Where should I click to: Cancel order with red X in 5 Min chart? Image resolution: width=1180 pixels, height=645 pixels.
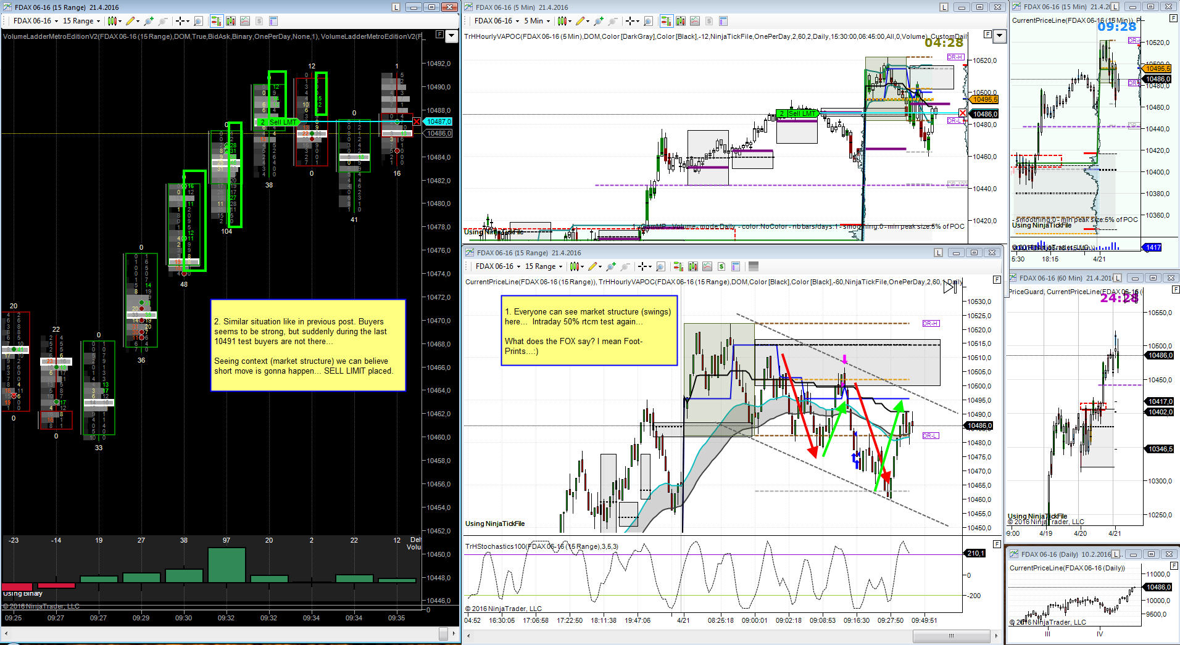coord(963,113)
